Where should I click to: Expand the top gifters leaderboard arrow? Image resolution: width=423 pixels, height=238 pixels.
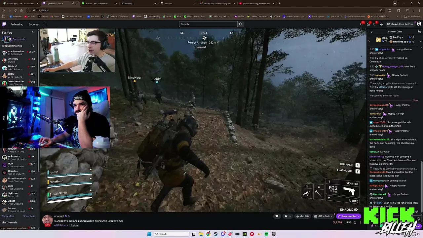pos(421,40)
